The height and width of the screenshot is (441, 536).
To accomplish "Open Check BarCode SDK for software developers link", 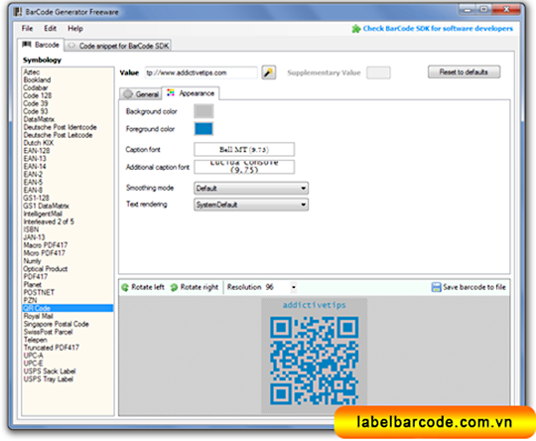I will (438, 29).
